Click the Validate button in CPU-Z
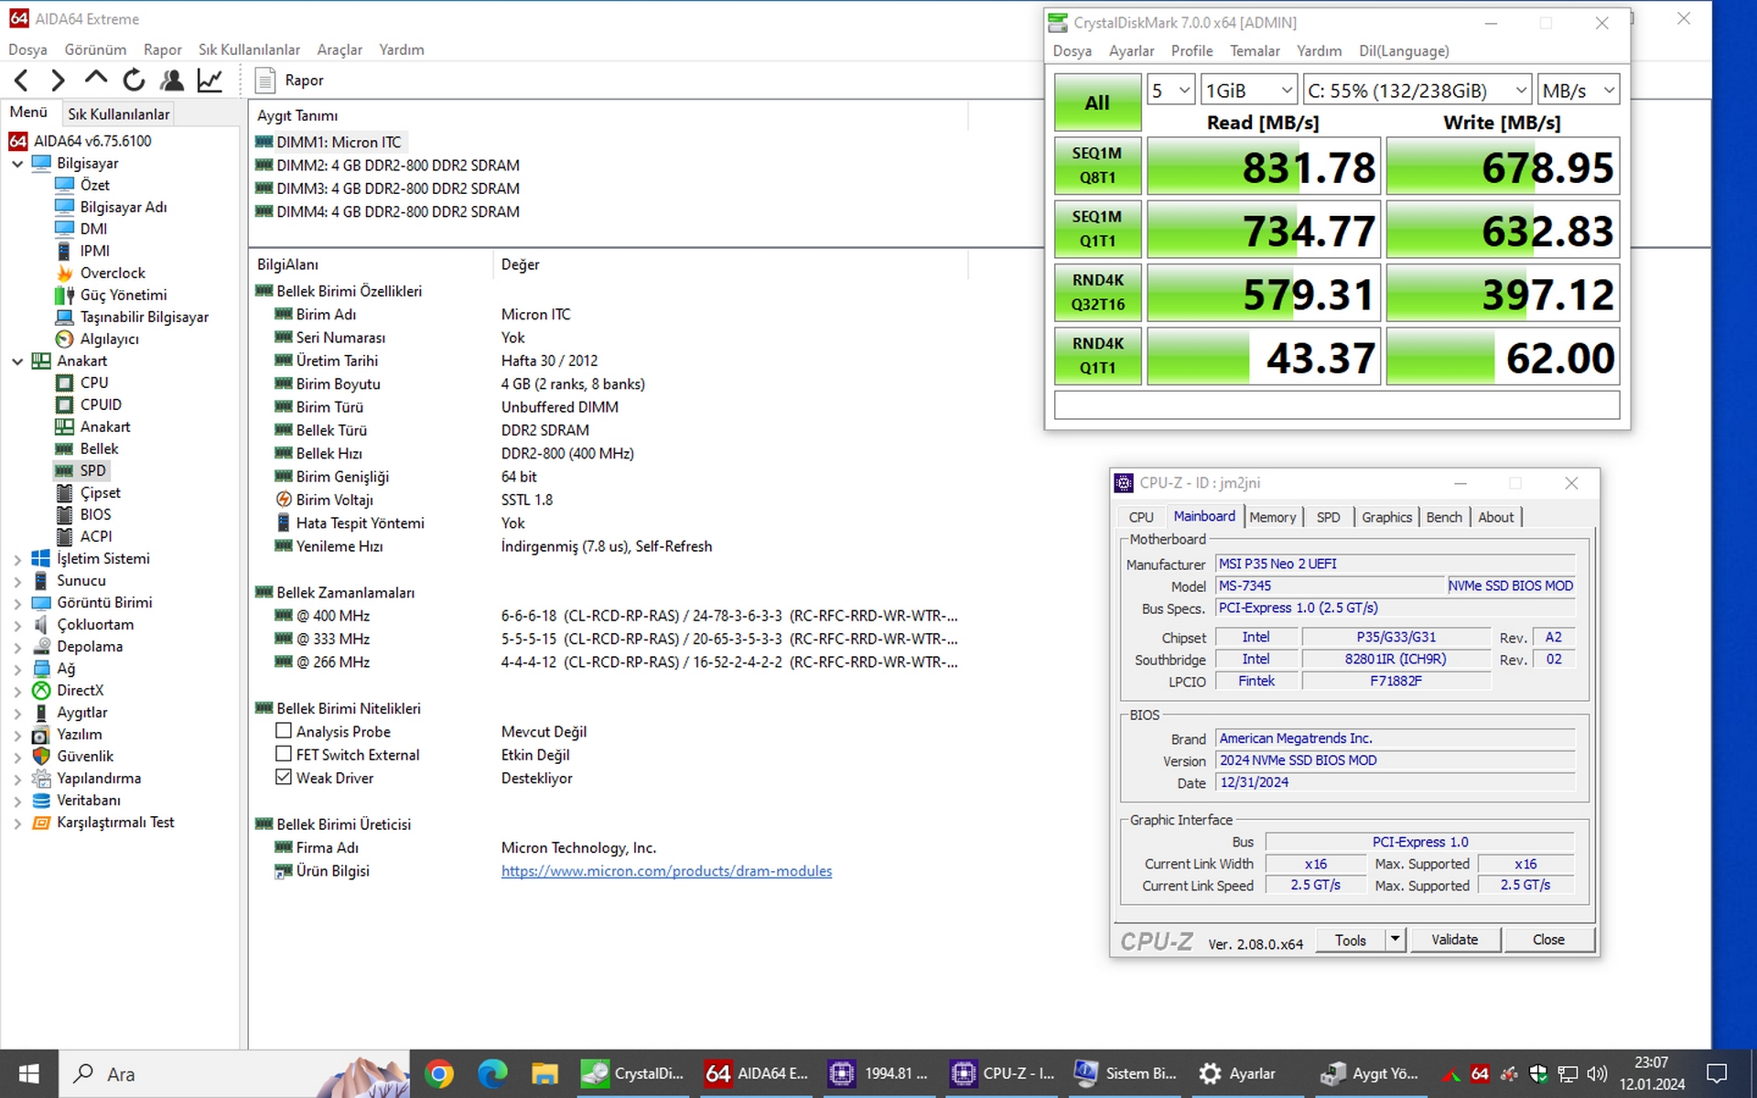The width and height of the screenshot is (1757, 1098). pyautogui.click(x=1454, y=940)
